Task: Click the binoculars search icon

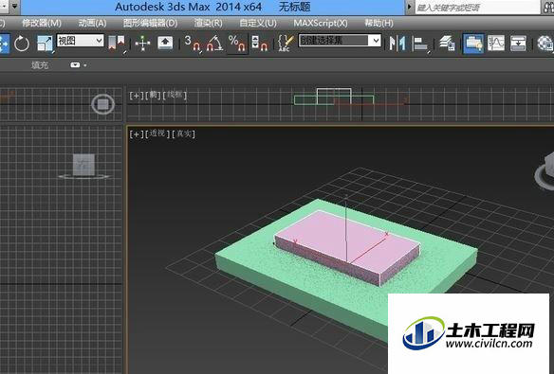Action: coord(548,7)
